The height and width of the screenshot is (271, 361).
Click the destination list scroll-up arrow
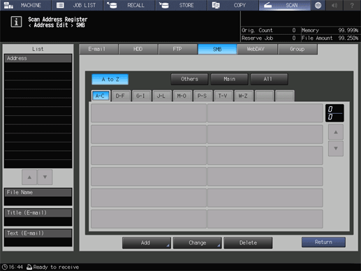click(x=336, y=132)
